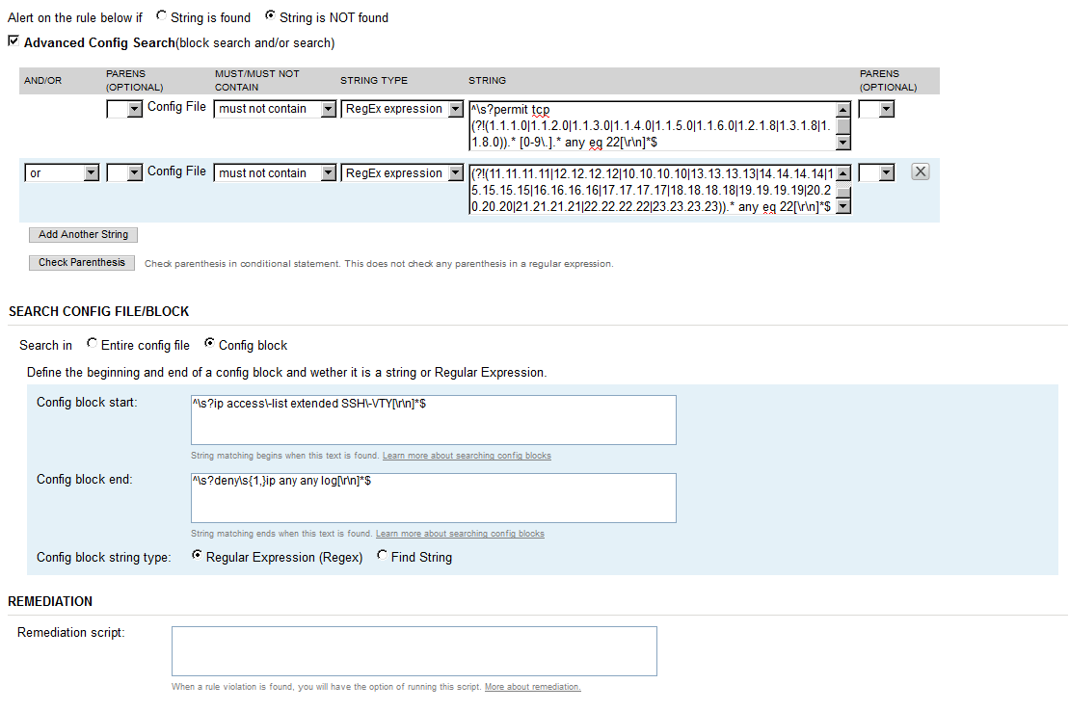Image resolution: width=1069 pixels, height=710 pixels.
Task: Click the Check Parenthesis button
Action: [82, 262]
